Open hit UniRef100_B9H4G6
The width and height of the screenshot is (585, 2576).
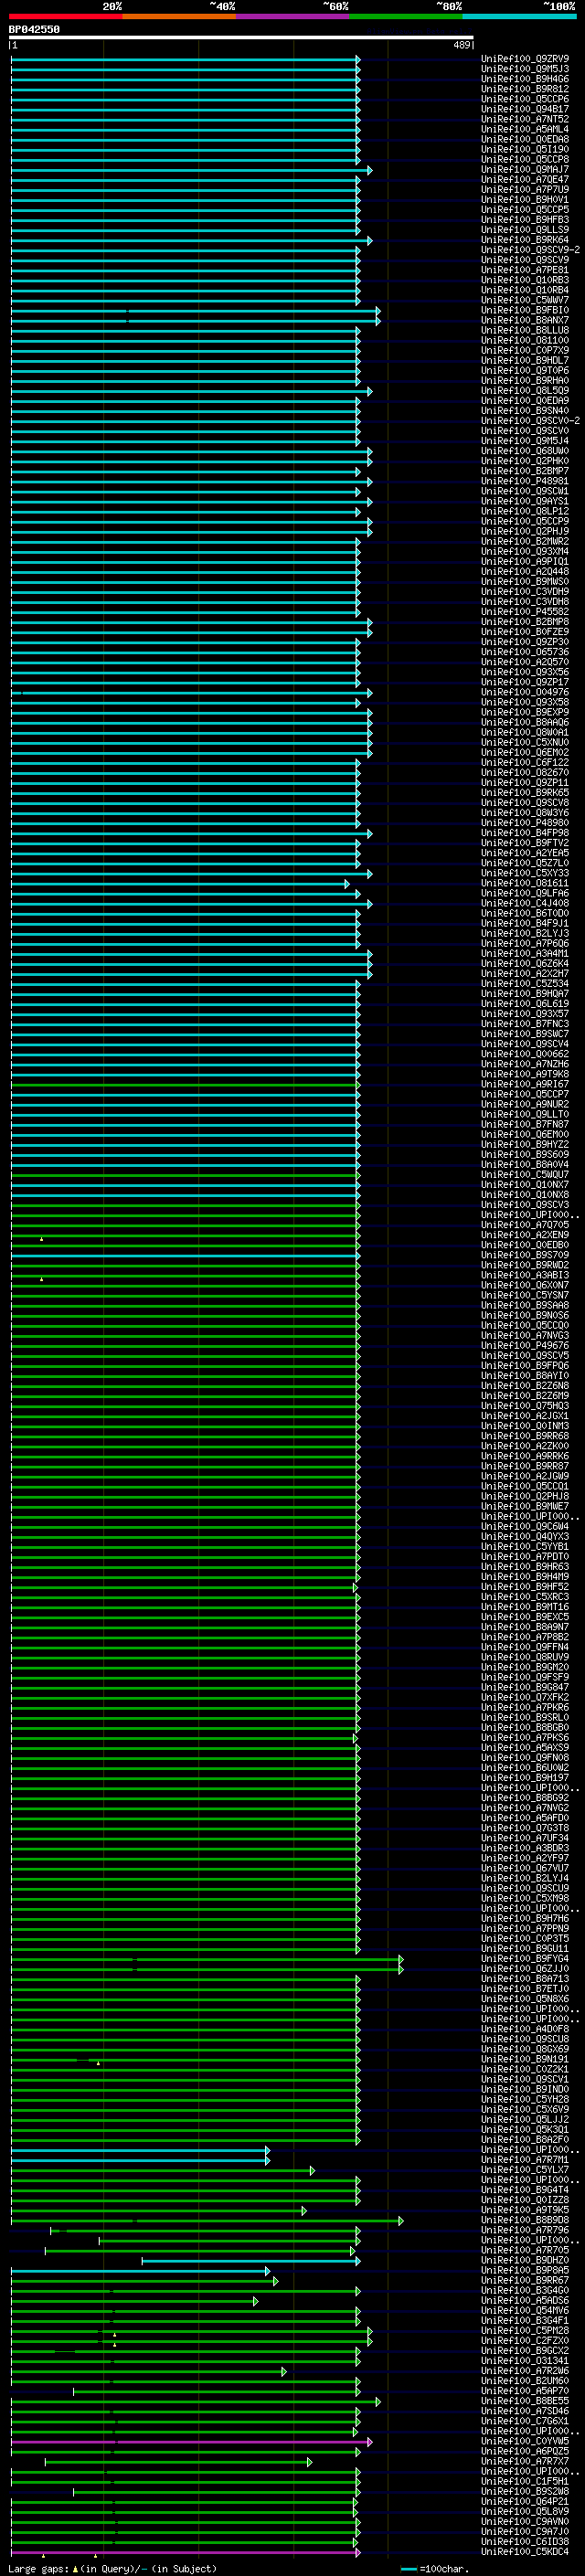(525, 79)
